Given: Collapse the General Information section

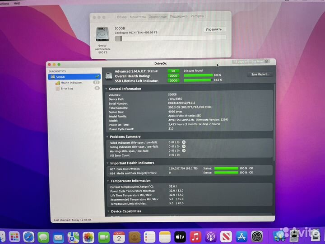Looking at the screenshot, I should click(x=107, y=89).
